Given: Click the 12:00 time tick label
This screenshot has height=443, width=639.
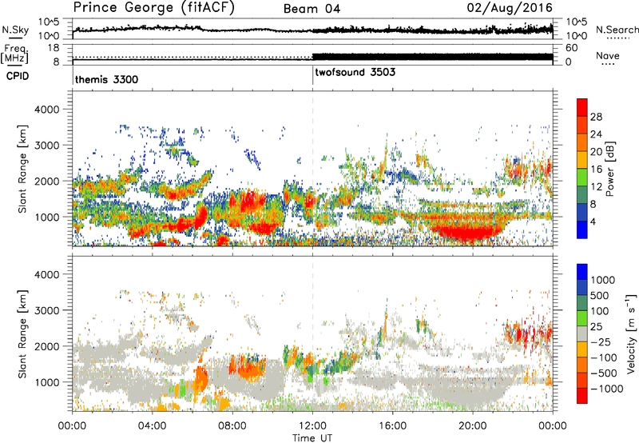Looking at the screenshot, I should (x=312, y=426).
